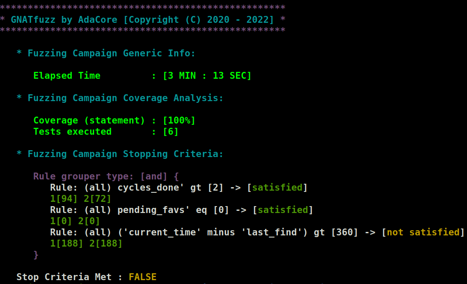Click the coverage value '[100%]'
Screen dimensions: 467x284
179,120
